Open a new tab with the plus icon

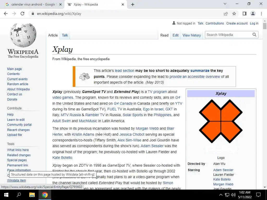click(133, 5)
